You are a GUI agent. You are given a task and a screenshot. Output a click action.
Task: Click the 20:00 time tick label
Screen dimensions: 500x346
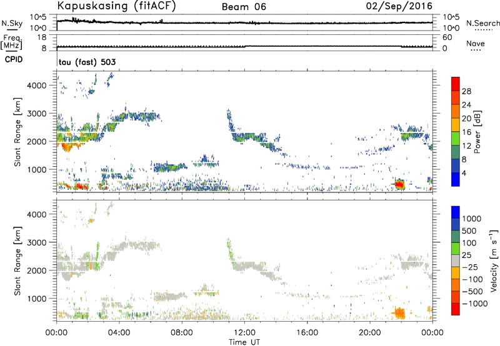pos(369,333)
